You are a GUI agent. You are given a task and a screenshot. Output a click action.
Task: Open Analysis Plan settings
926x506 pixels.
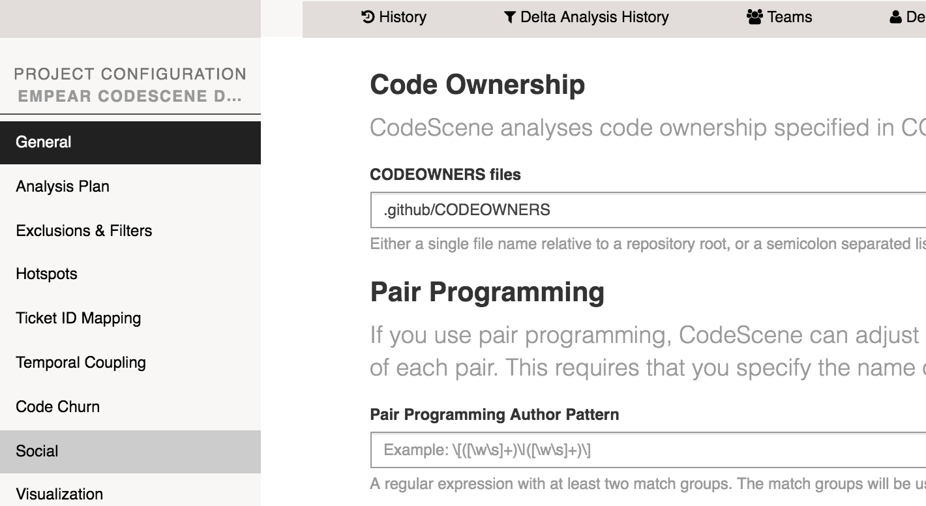pyautogui.click(x=62, y=186)
